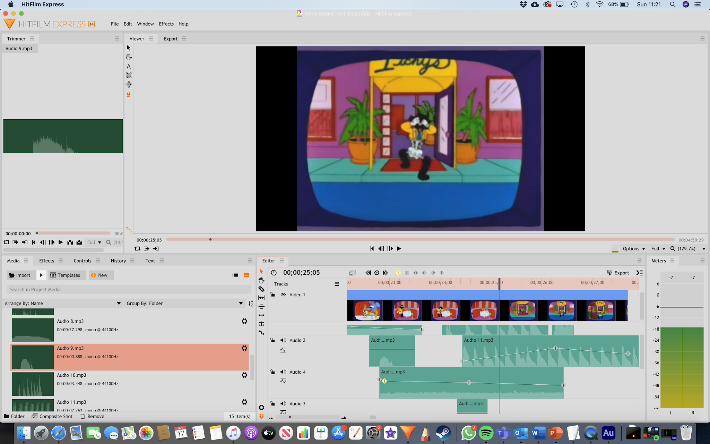Select the Hand tool in the Viewer

(x=129, y=57)
